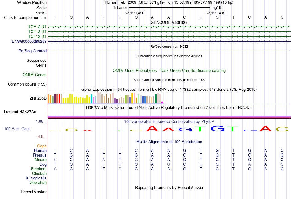This screenshot has height=199, width=291.
Task: Click the Gaps label in Multiz alignment
Action: pyautogui.click(x=42, y=146)
